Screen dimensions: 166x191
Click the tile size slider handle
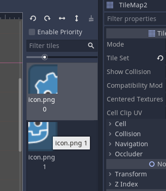pos(45,57)
